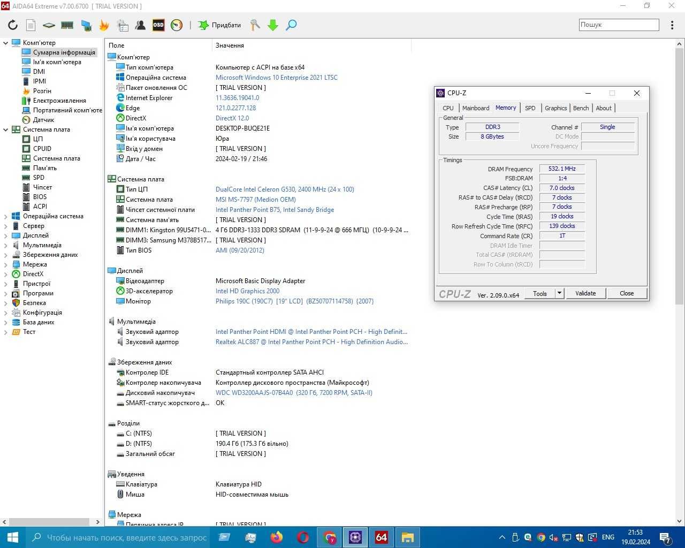Click the magnifier search toolbar icon
Screen dimensions: 685x548
[291, 25]
